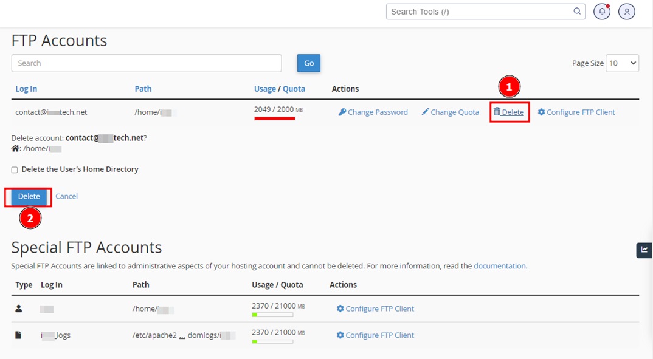Screen dimensions: 653x359
Task: Click the Page Size label
Action: (587, 63)
